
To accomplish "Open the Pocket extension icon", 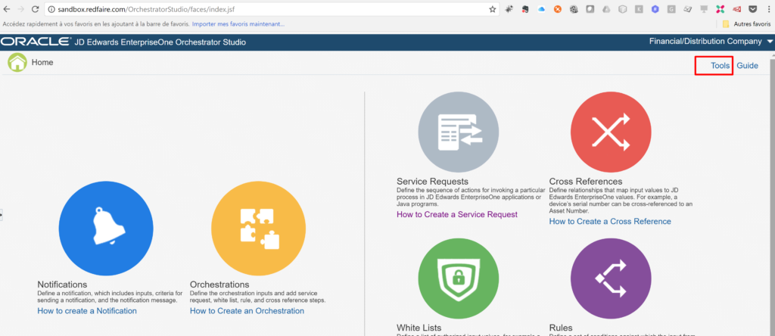I will click(x=752, y=9).
